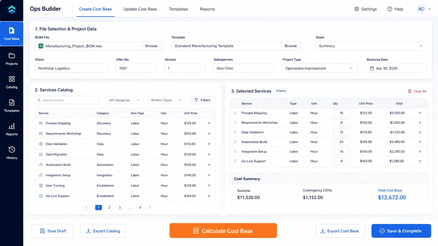Open the Sheet dropdown showing Summary

coord(371,46)
